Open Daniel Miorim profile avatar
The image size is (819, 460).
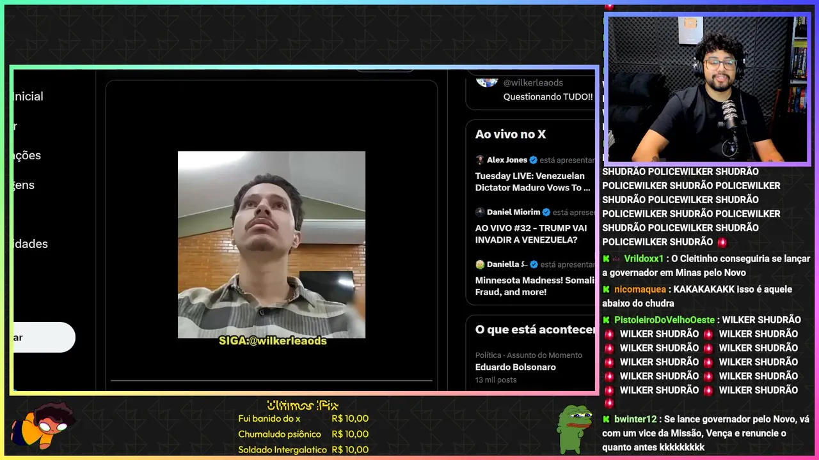480,212
